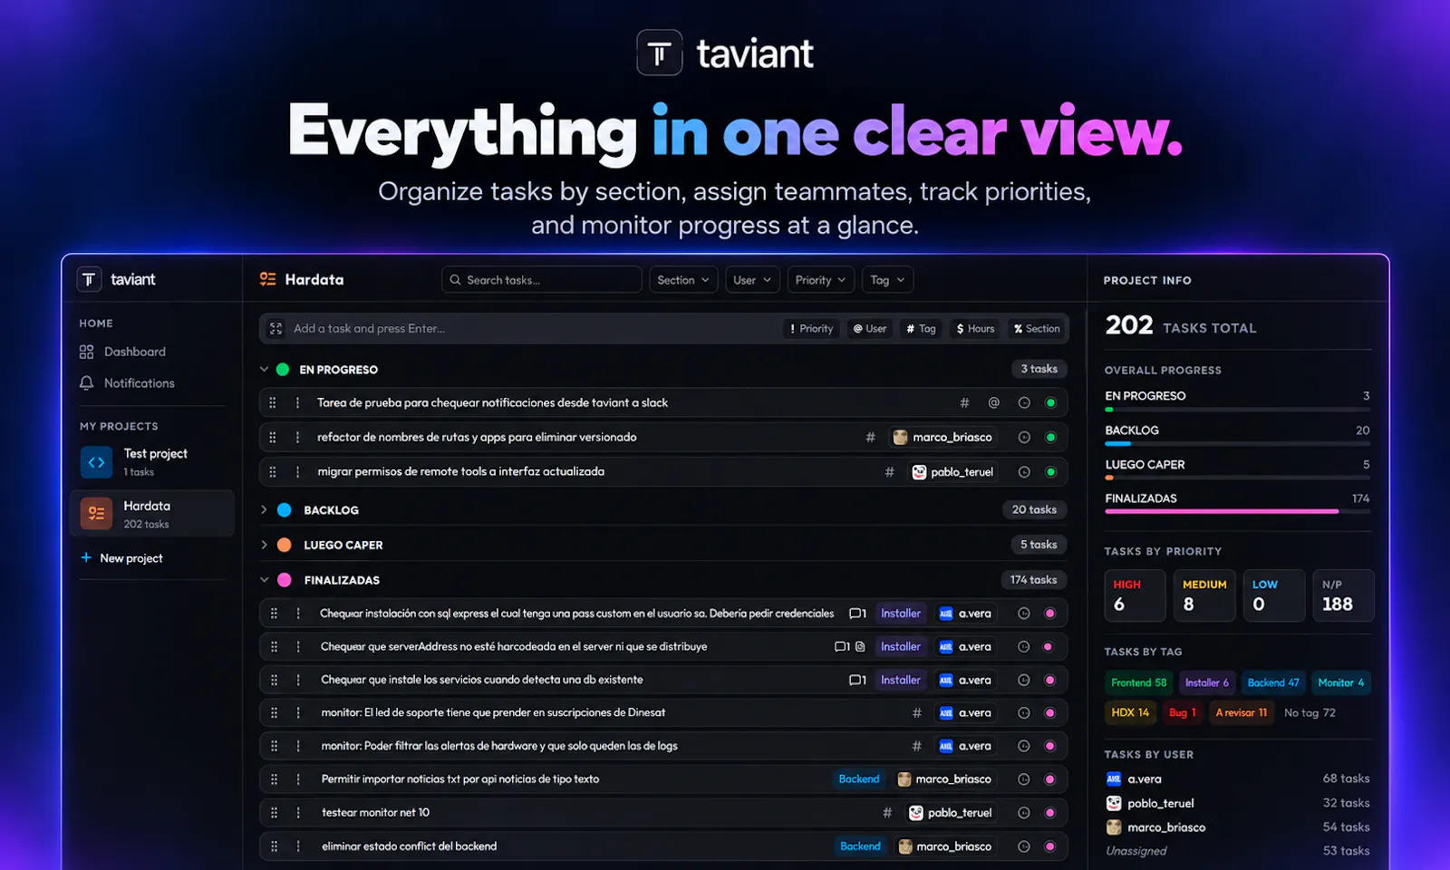The image size is (1450, 870).
Task: Click the @ assign icon on Tarea de prueba task
Action: point(994,402)
